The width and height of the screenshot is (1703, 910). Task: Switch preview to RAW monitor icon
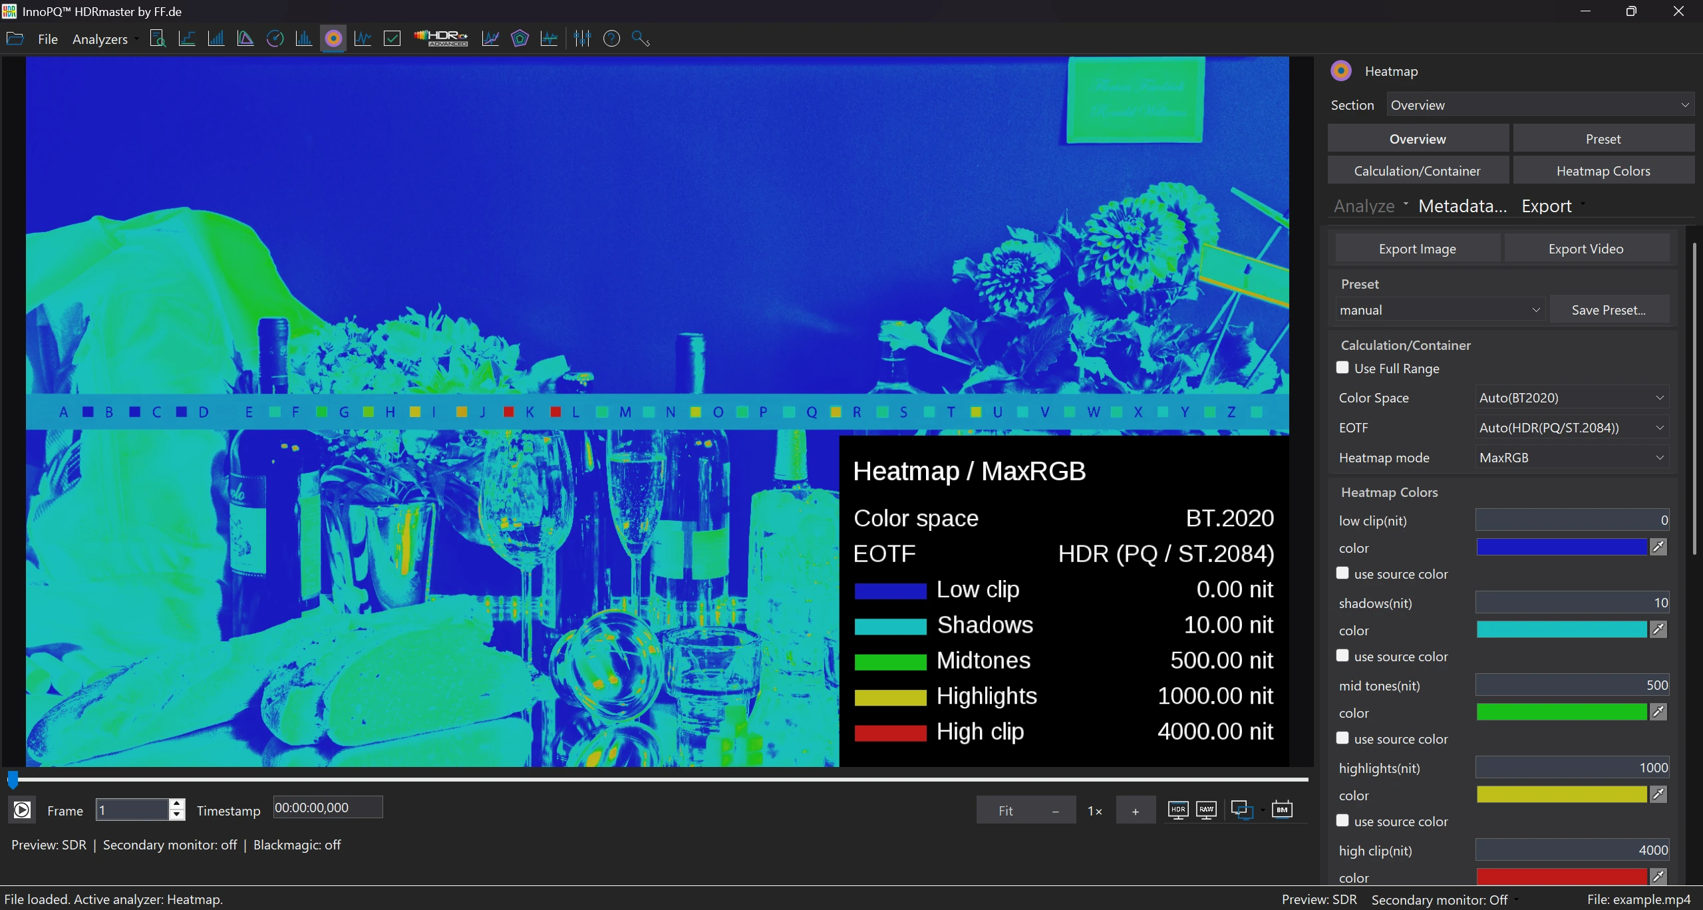(x=1206, y=810)
